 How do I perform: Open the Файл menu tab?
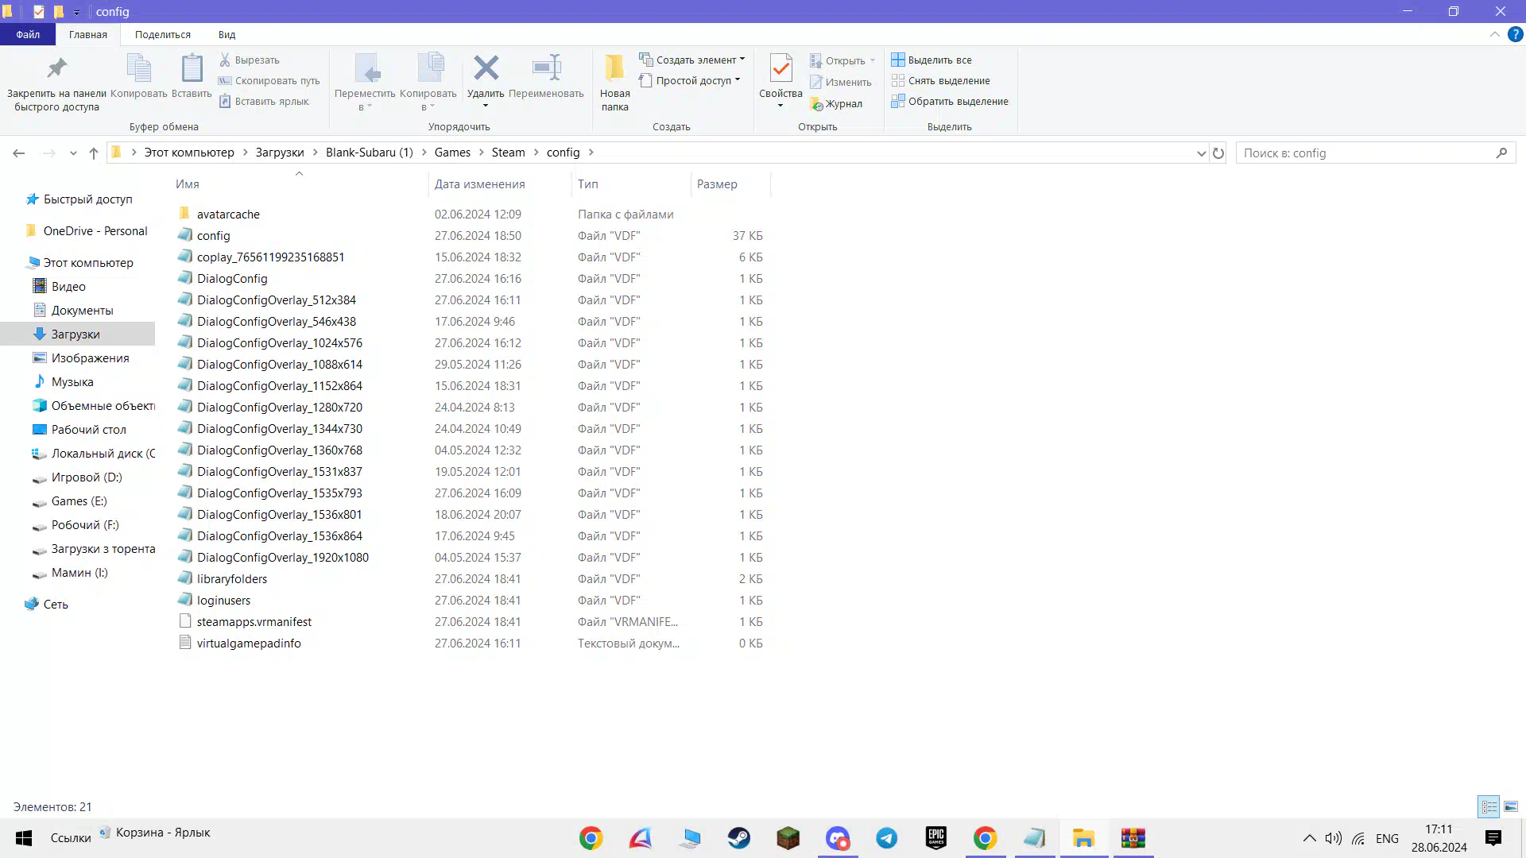coord(28,34)
